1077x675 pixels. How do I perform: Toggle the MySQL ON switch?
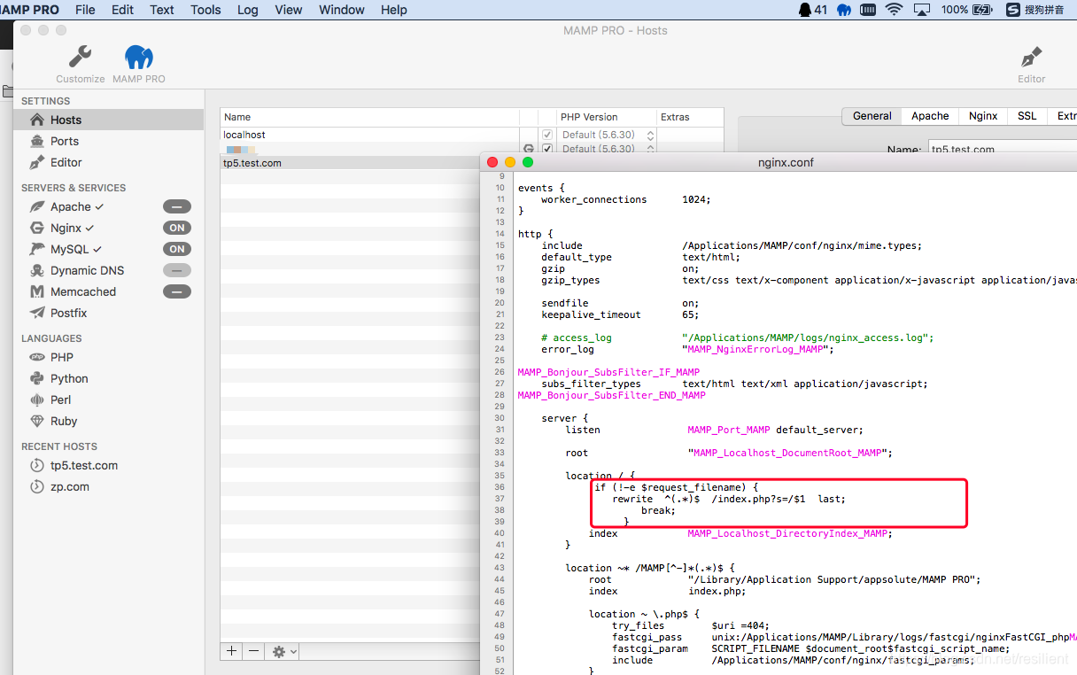point(177,249)
